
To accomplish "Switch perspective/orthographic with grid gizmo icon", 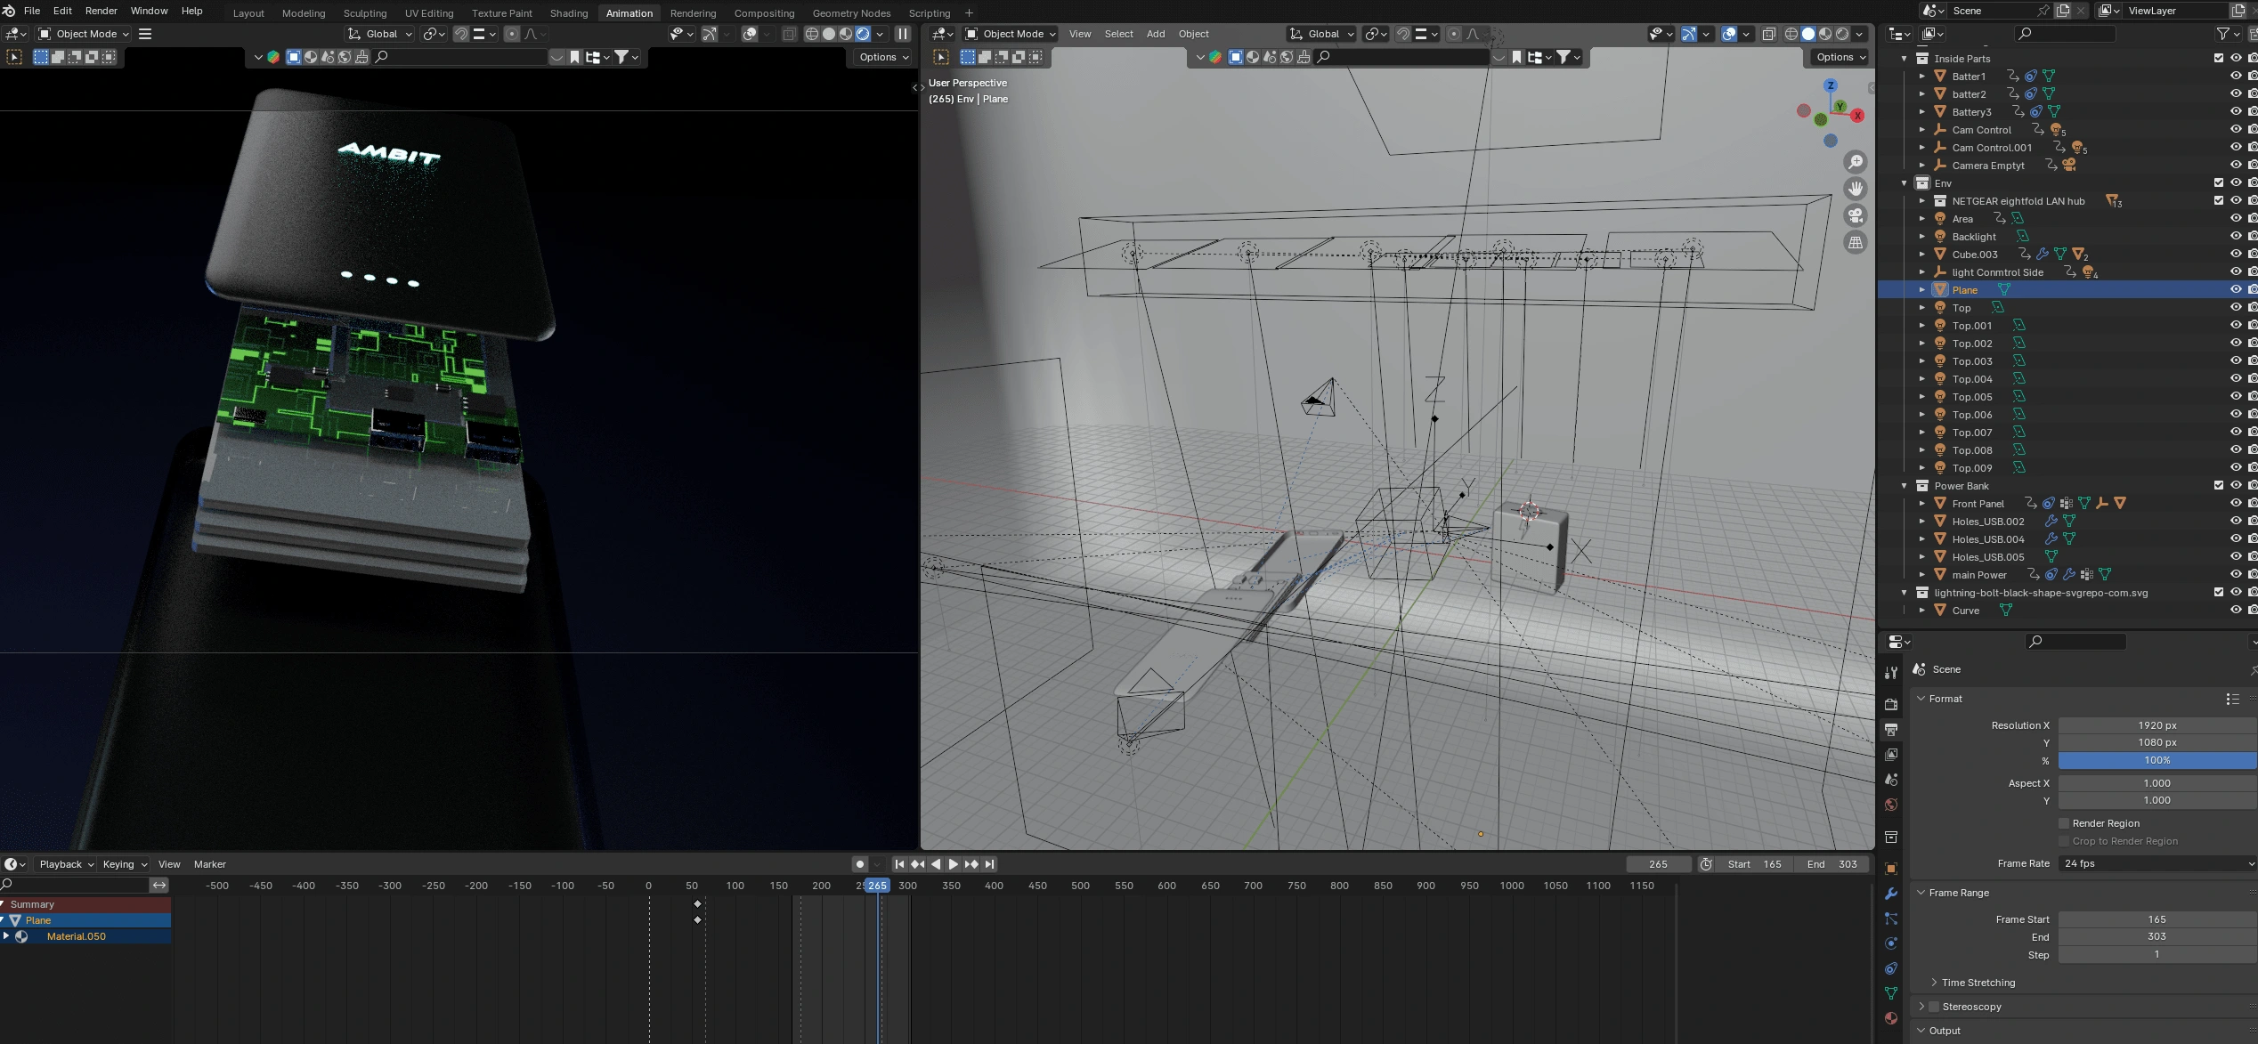I will [x=1856, y=242].
